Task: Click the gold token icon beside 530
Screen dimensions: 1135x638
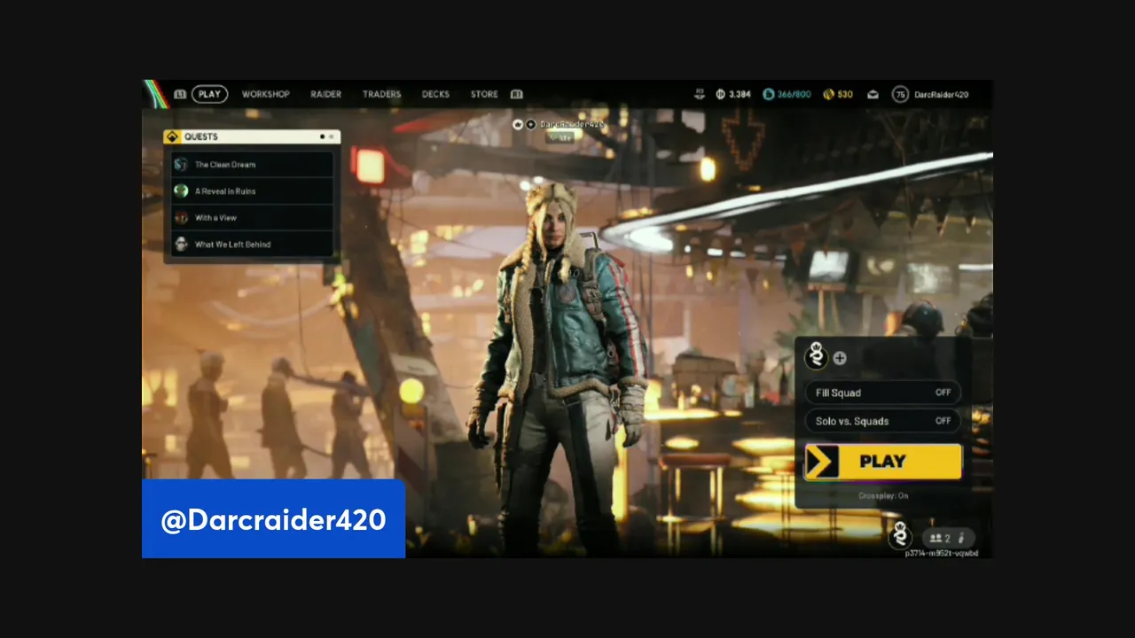Action: pos(828,94)
